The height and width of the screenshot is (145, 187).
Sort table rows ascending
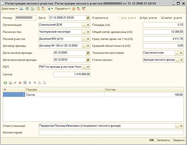coord(40,83)
